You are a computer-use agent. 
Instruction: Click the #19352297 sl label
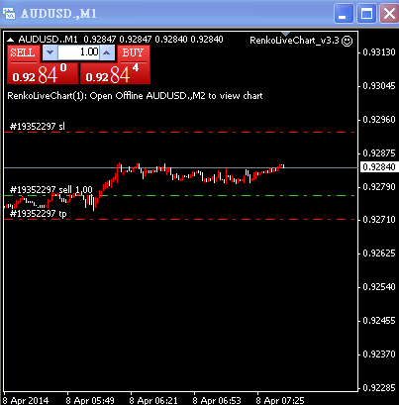click(x=38, y=126)
